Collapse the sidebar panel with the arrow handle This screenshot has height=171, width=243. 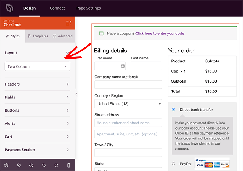76,94
